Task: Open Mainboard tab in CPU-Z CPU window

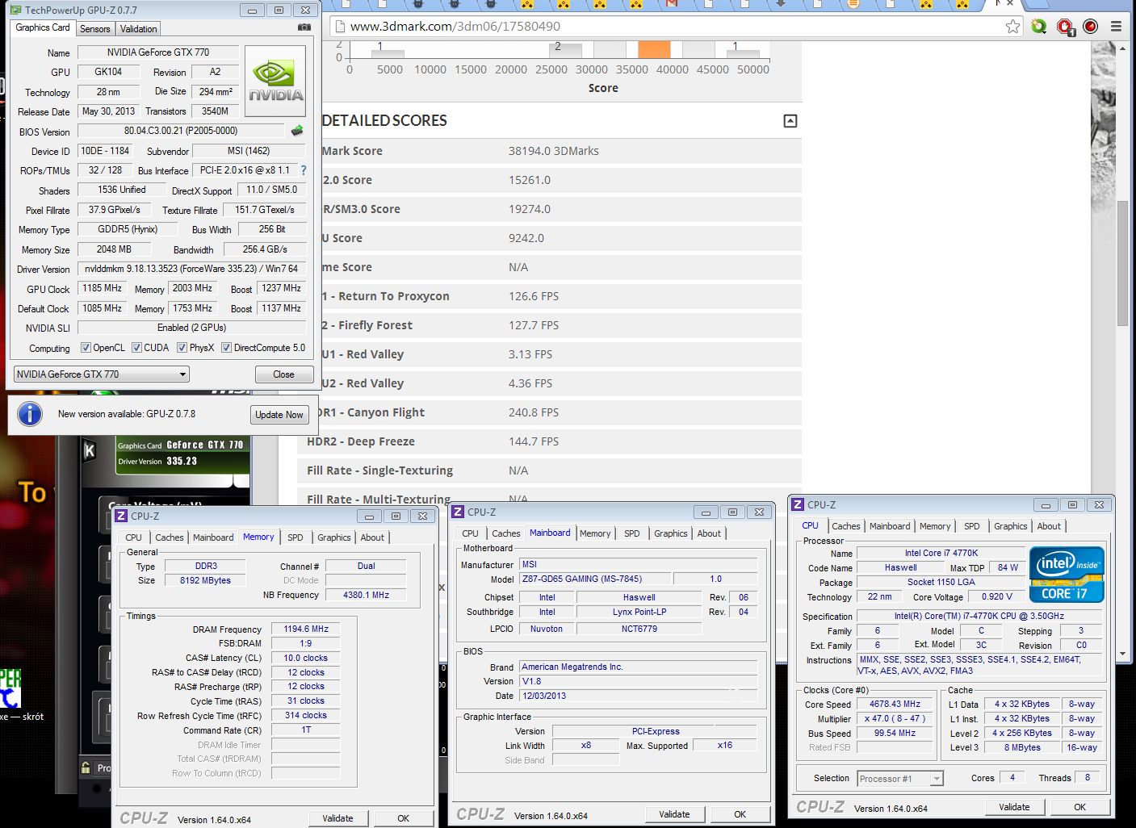Action: pyautogui.click(x=890, y=526)
